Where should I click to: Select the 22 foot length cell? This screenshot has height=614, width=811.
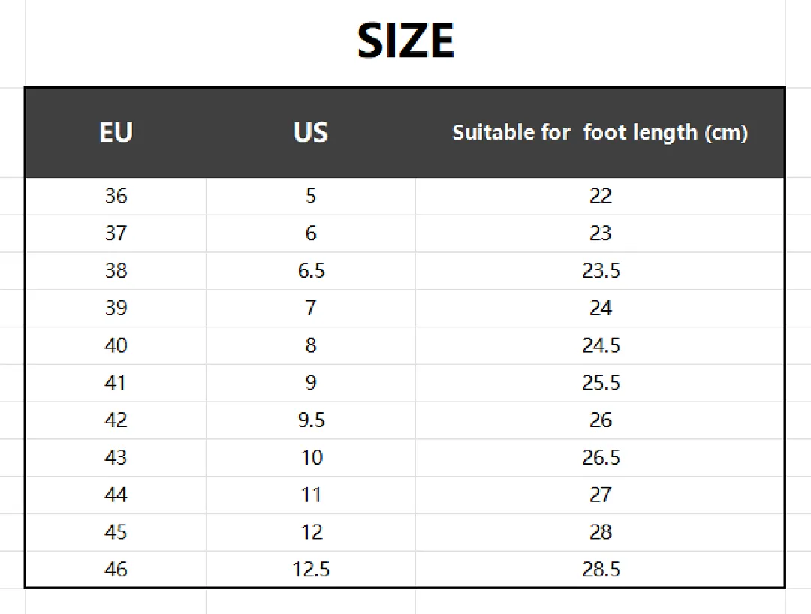[601, 196]
